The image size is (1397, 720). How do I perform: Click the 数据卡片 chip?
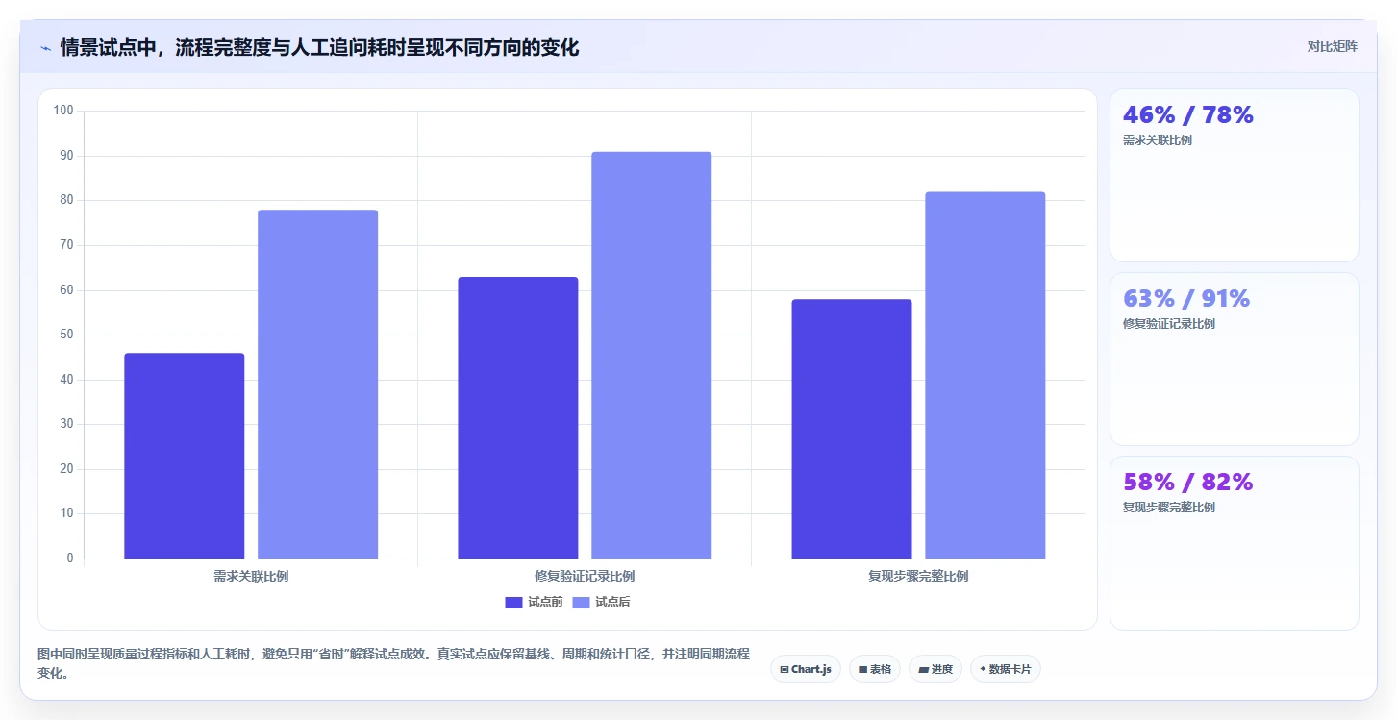pos(1006,669)
